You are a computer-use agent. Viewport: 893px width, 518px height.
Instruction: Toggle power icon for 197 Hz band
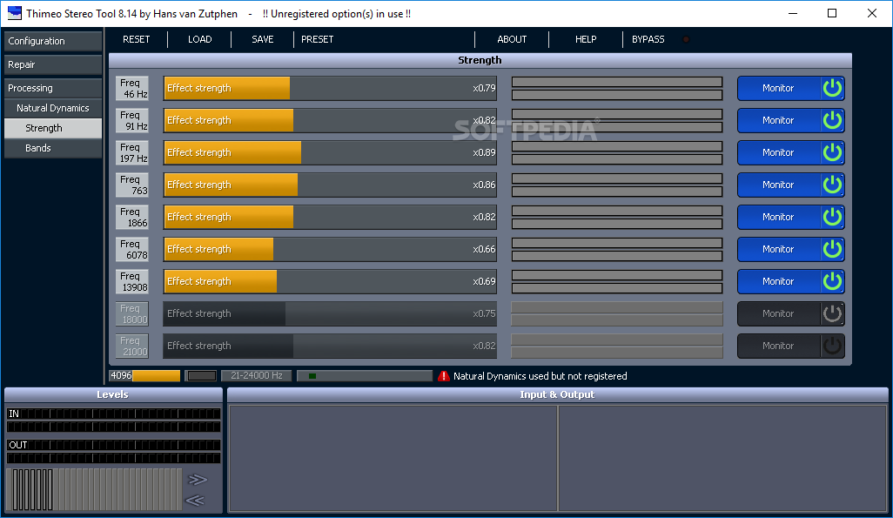pyautogui.click(x=833, y=152)
